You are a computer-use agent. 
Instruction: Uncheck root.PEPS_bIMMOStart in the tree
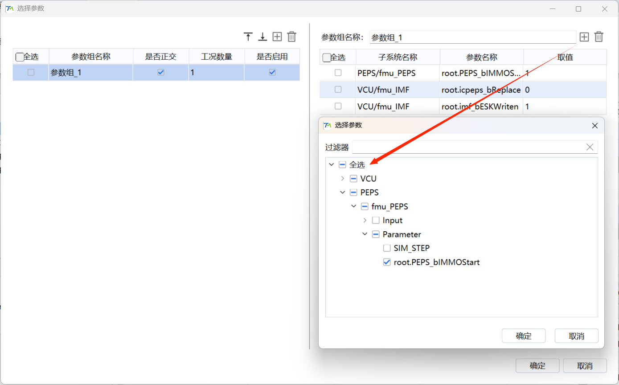coord(387,262)
